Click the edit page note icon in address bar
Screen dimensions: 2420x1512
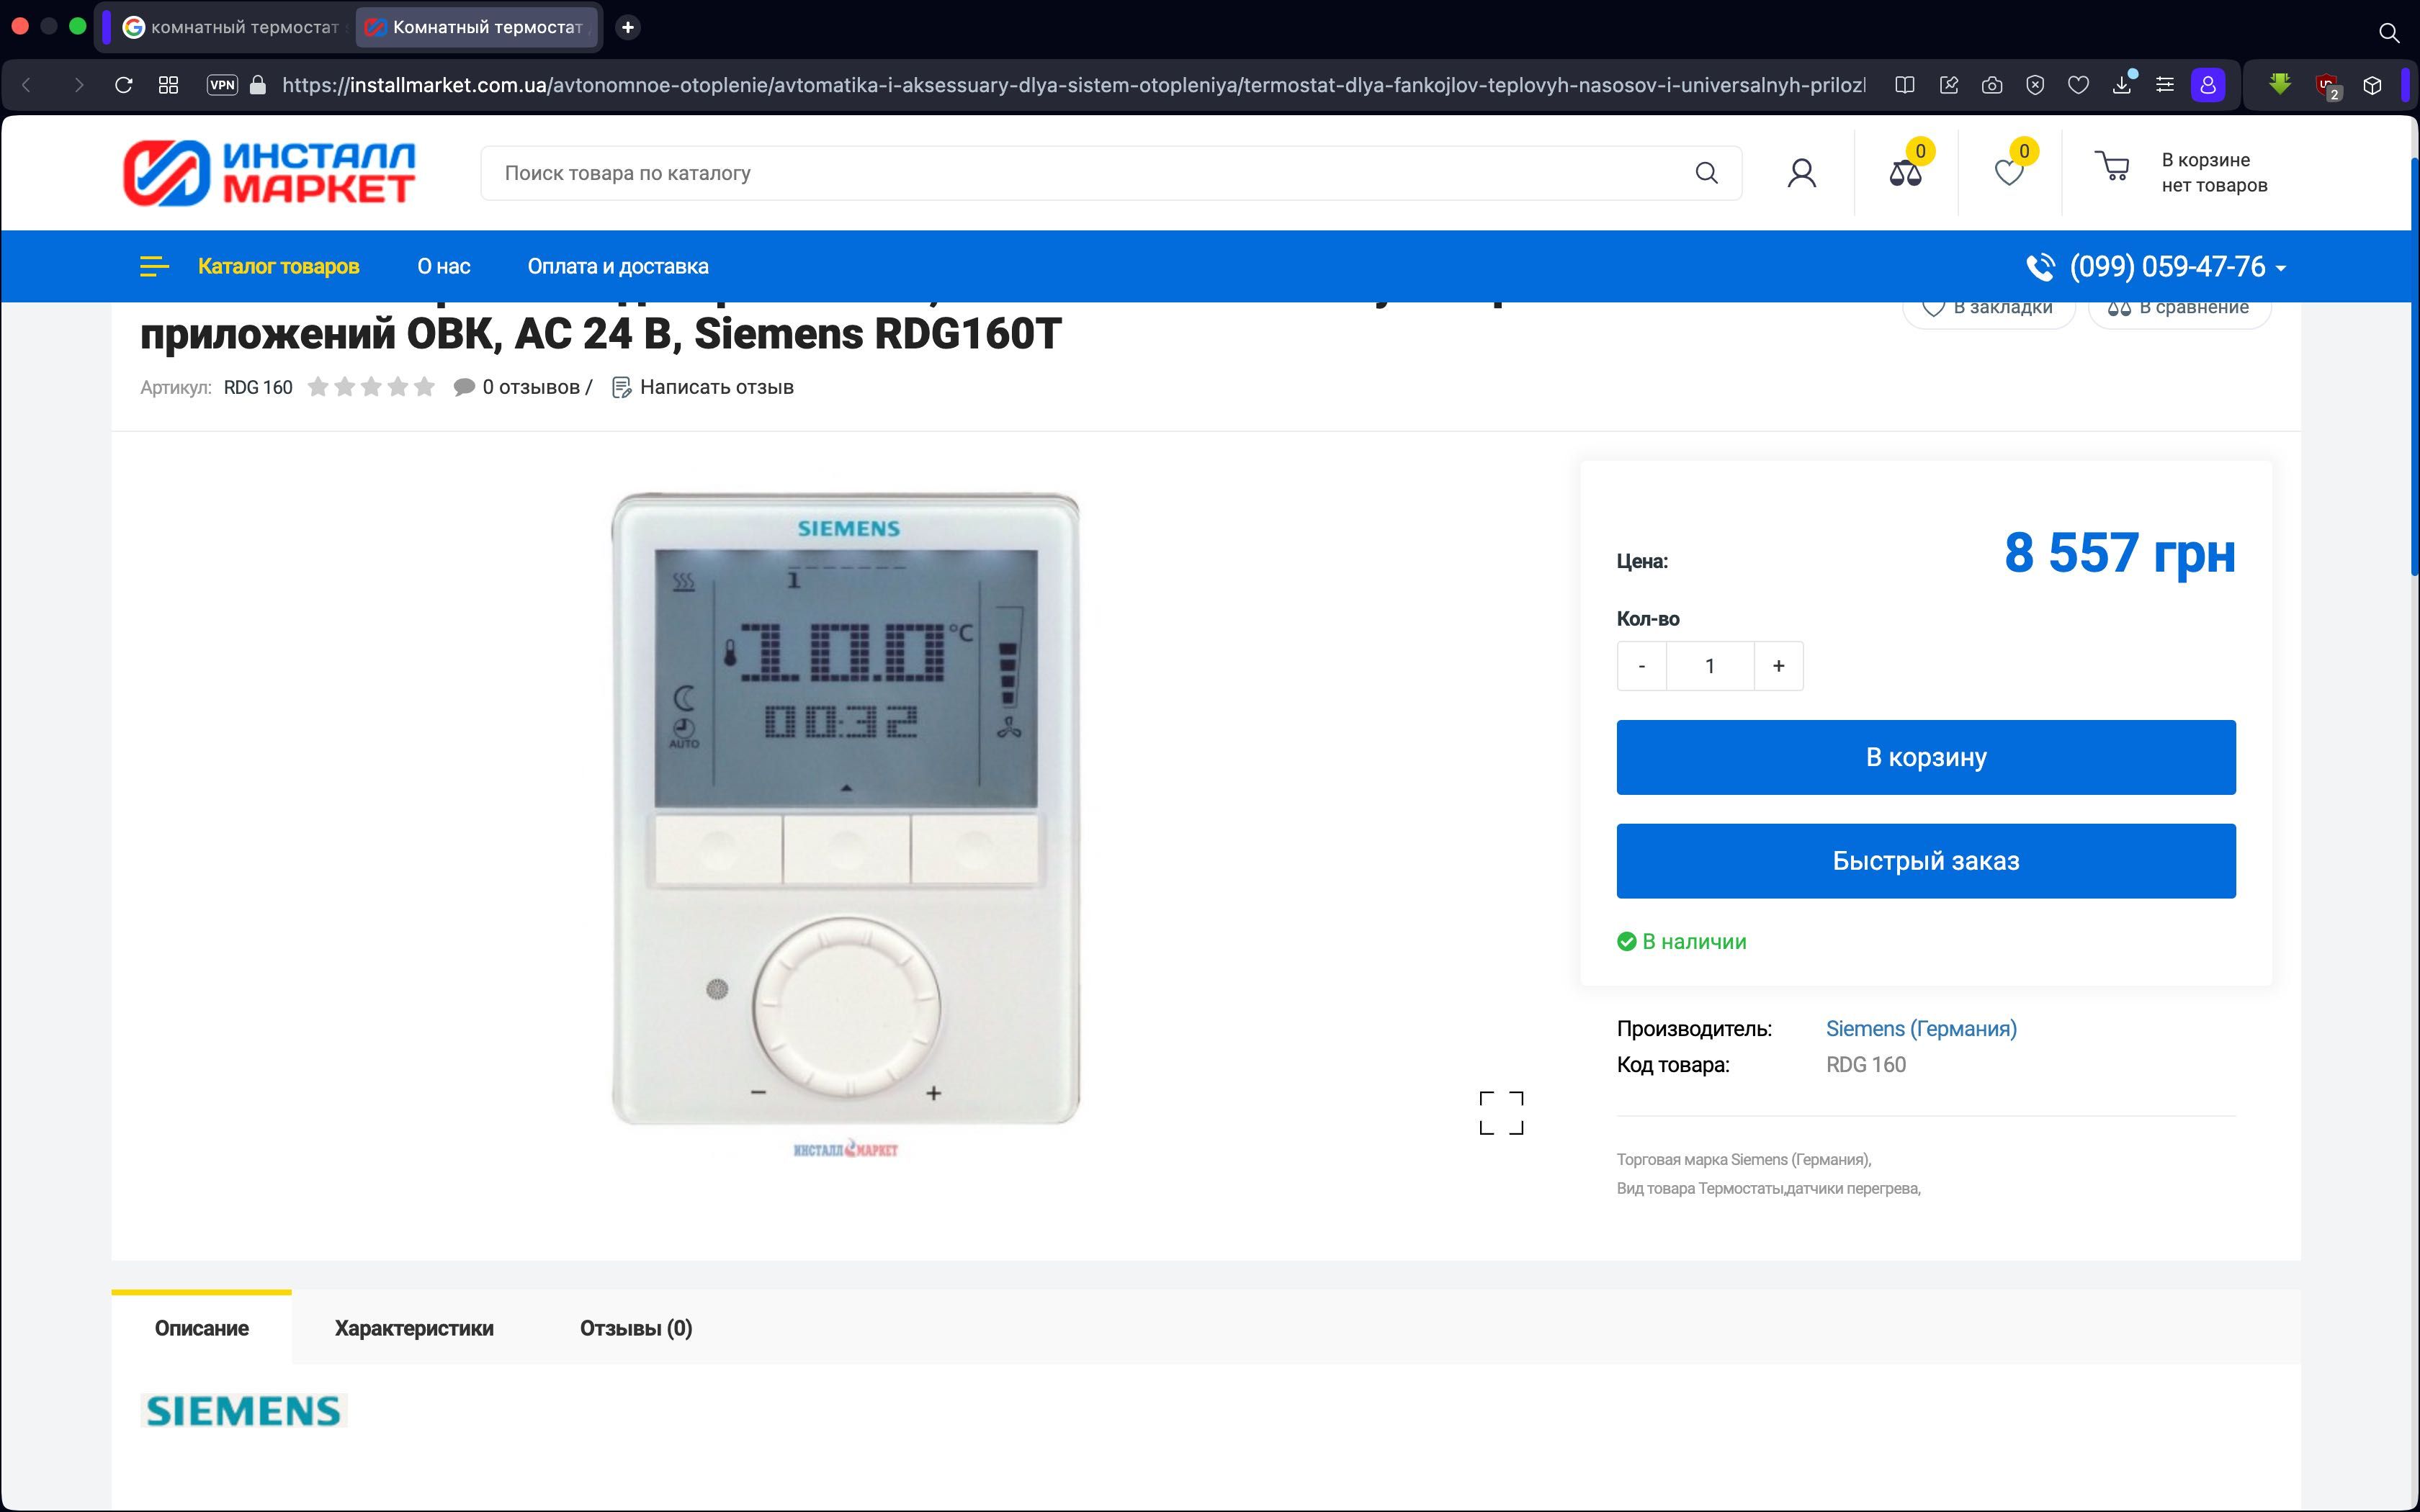pyautogui.click(x=1949, y=85)
